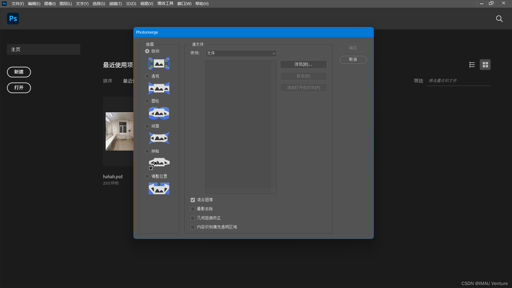Viewport: 512px width, 288px height.
Task: Click the 筛选最近的文件 filter field
Action: point(458,81)
